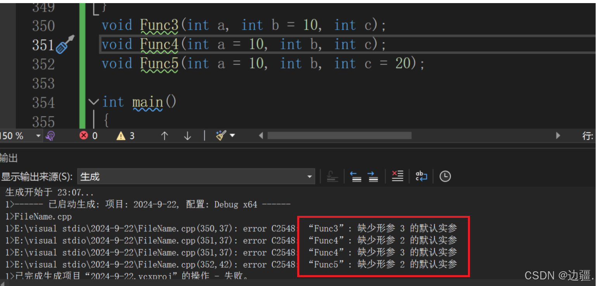Go to next message in Output toolbar

click(x=372, y=177)
